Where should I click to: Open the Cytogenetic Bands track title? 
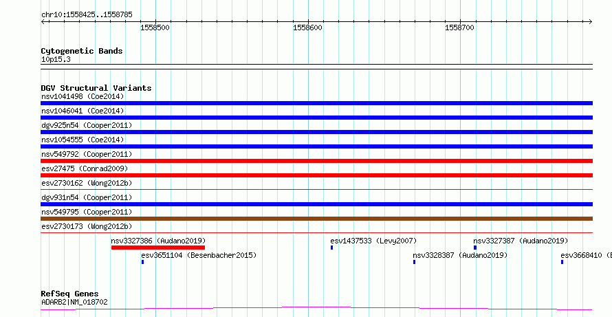pyautogui.click(x=82, y=51)
